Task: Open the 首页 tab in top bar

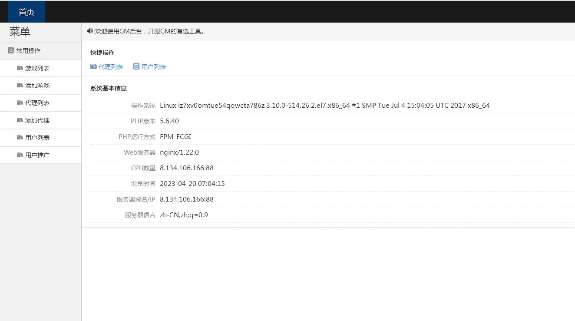Action: click(x=26, y=12)
